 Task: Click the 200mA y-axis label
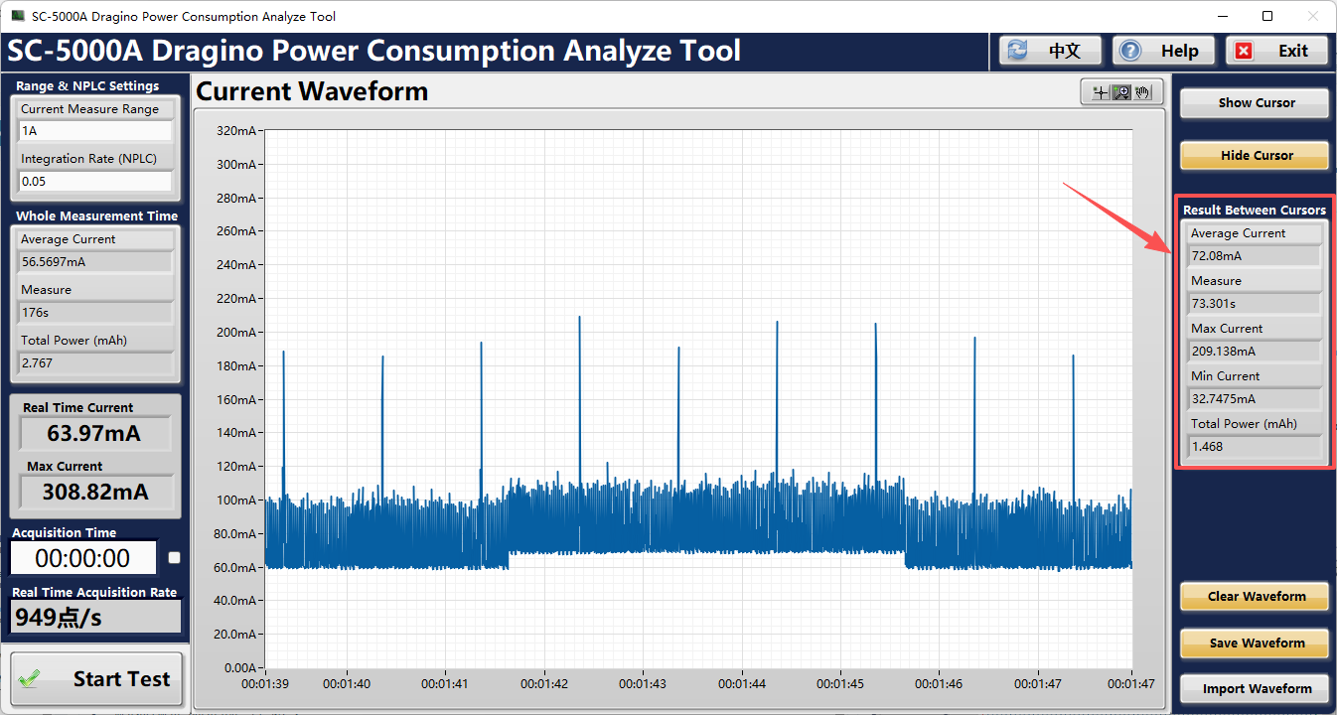point(238,333)
